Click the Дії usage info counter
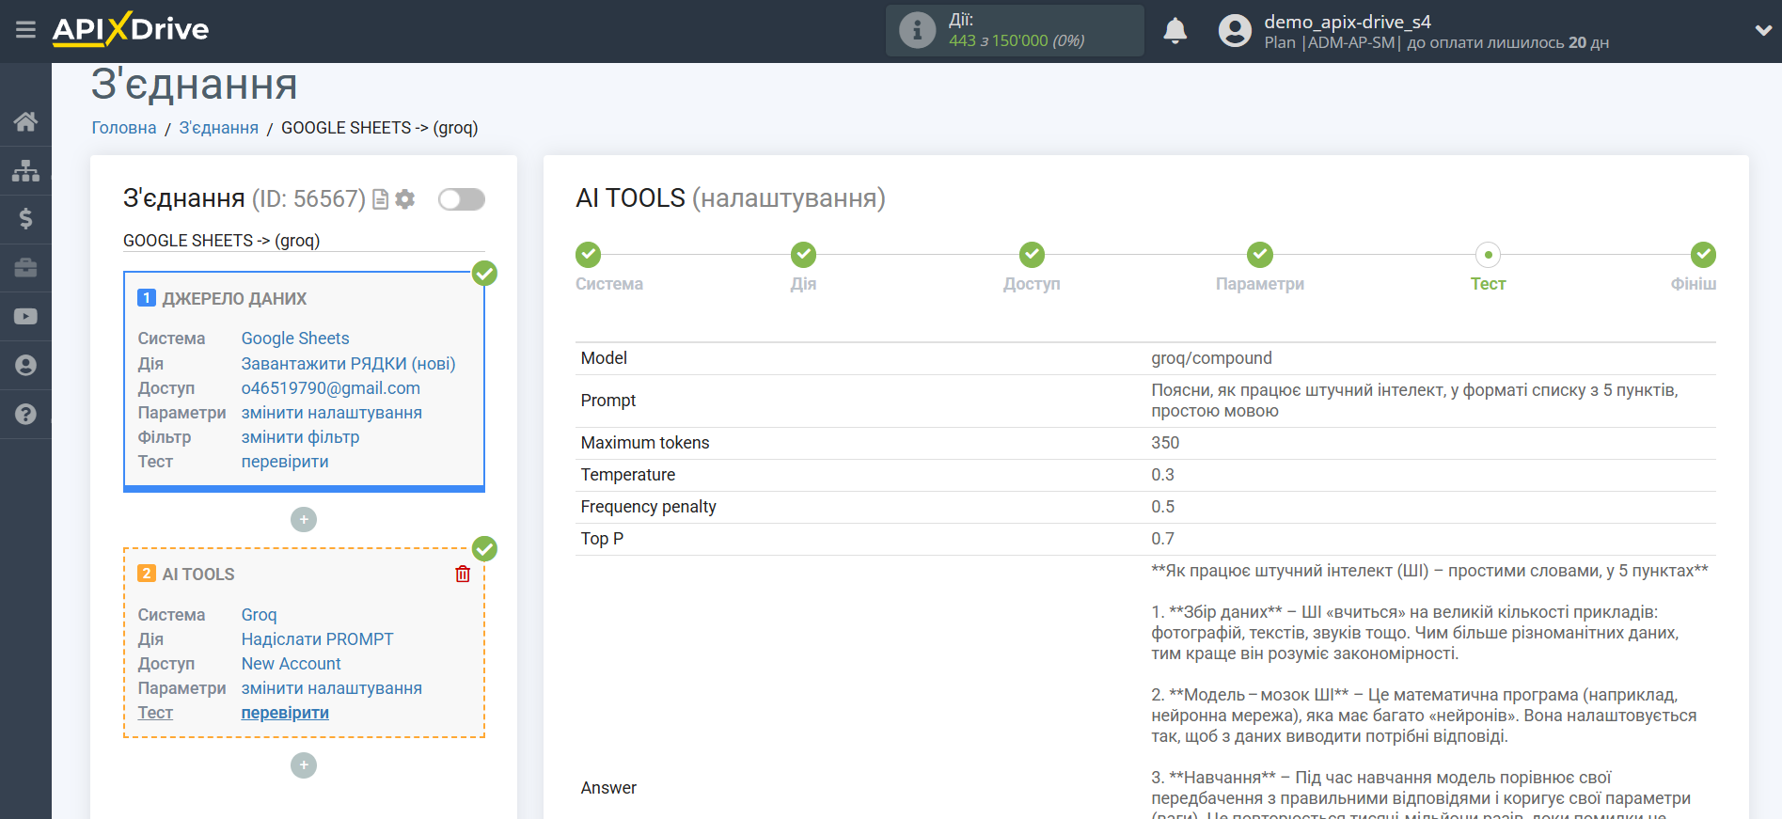This screenshot has width=1782, height=819. tap(1015, 30)
